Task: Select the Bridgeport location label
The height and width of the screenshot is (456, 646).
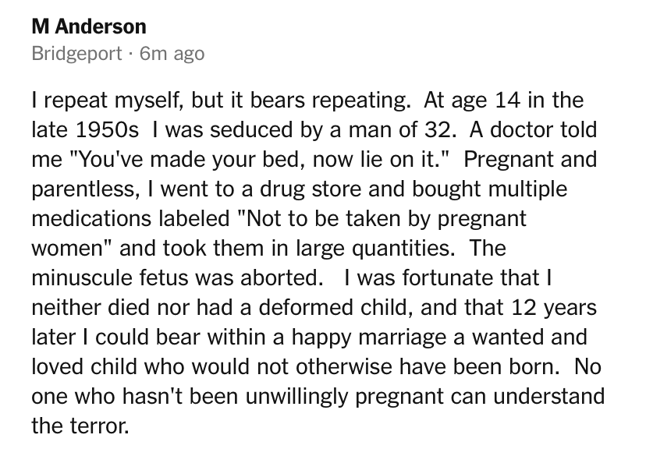Action: (76, 54)
